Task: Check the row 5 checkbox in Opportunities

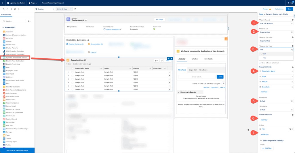Action: [x=73, y=86]
